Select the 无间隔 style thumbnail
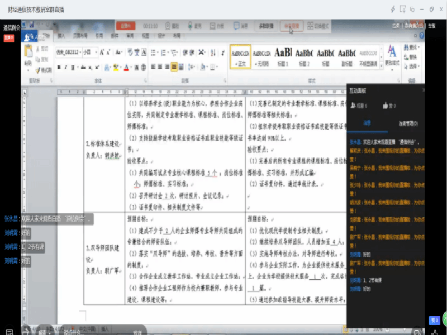Screen dimensions: 447x335 click(x=261, y=57)
